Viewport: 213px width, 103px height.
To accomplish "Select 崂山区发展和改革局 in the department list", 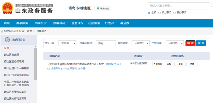I will coord(15,92).
